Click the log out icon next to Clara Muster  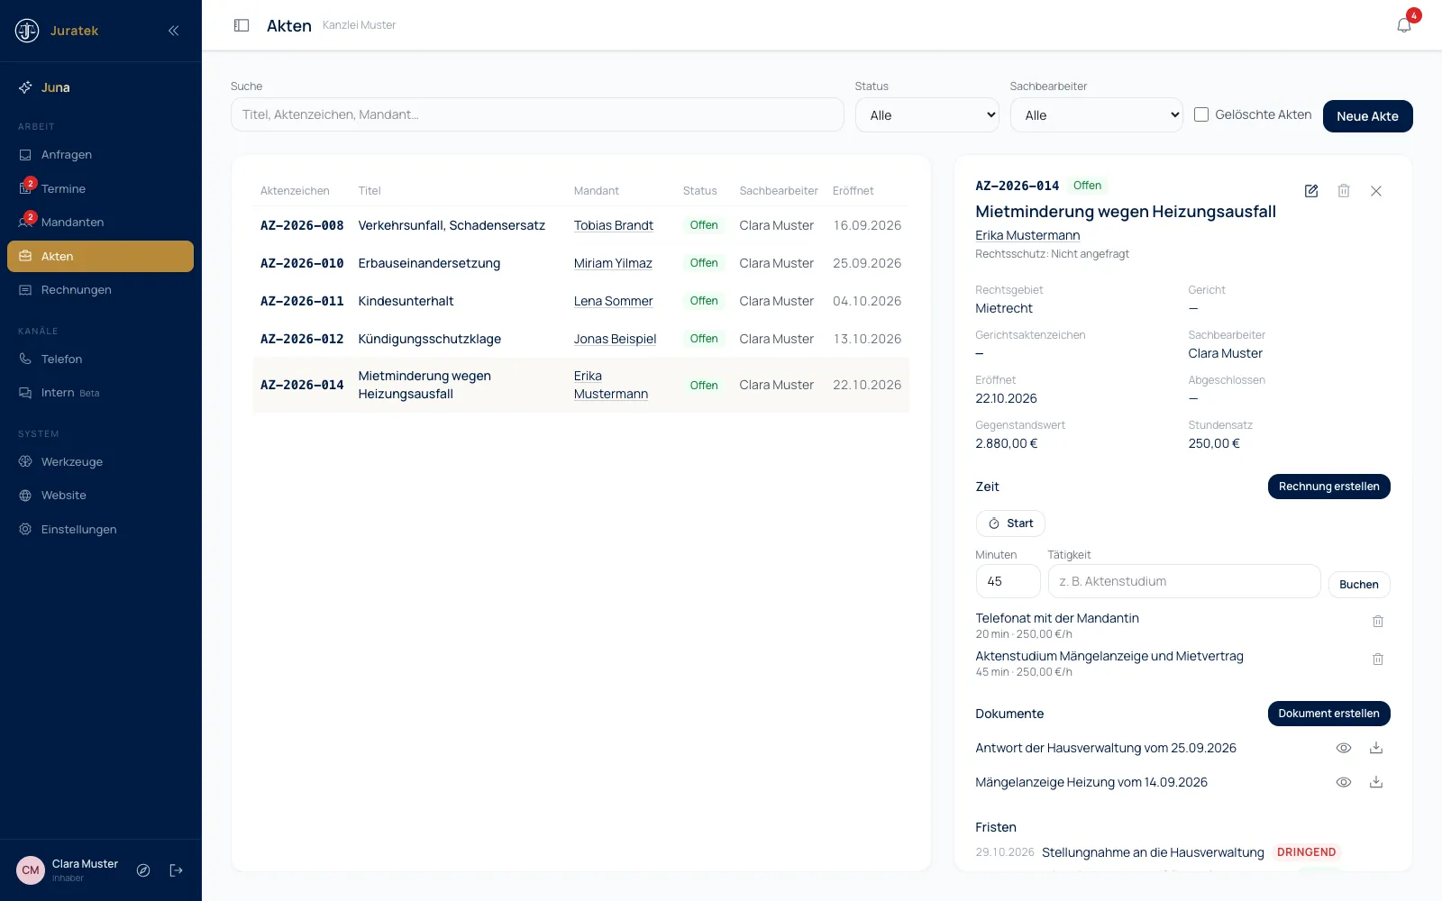point(176,870)
